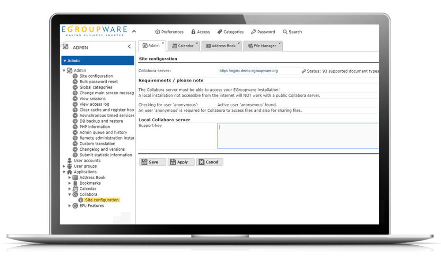This screenshot has width=441, height=263.
Task: Click the Address Book icon in tree
Action: click(75, 178)
